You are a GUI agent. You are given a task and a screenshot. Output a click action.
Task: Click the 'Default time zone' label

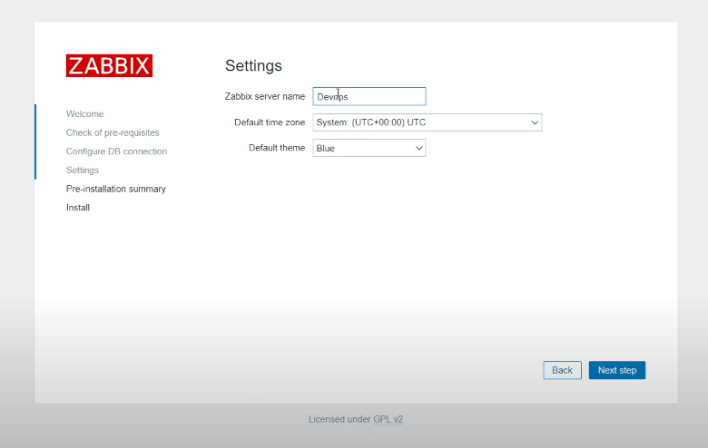point(270,122)
